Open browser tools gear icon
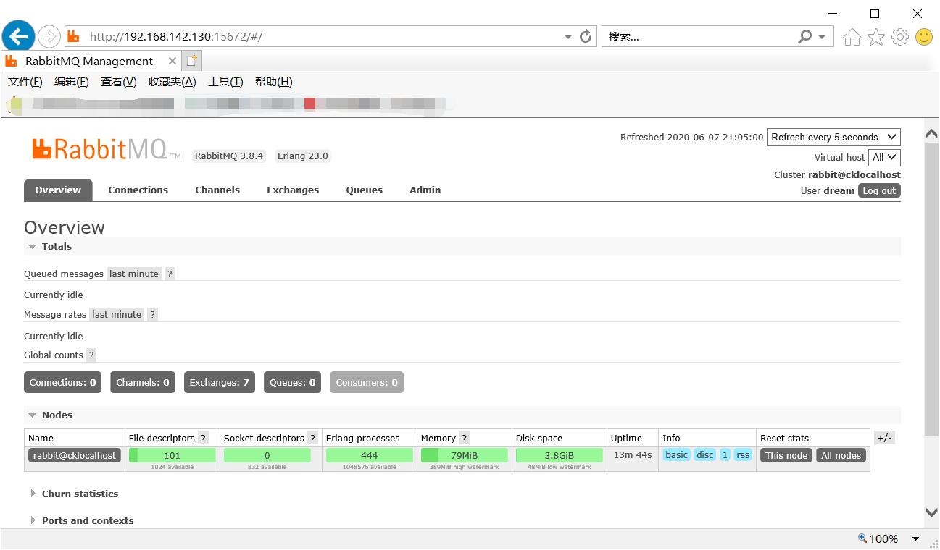The height and width of the screenshot is (550, 940). (x=900, y=37)
